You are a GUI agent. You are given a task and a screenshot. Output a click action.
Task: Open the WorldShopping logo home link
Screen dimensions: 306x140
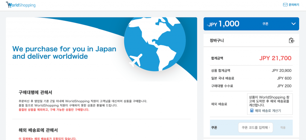[21, 5]
